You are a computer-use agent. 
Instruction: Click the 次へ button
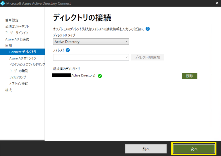[194, 149]
